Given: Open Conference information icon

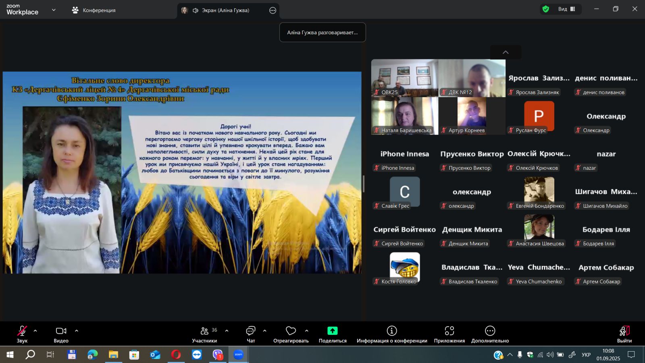Looking at the screenshot, I should (391, 331).
